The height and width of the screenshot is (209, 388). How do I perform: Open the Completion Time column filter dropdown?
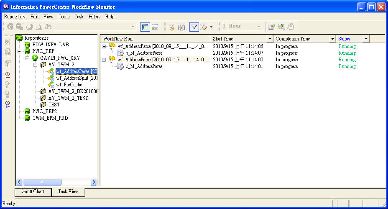click(332, 39)
